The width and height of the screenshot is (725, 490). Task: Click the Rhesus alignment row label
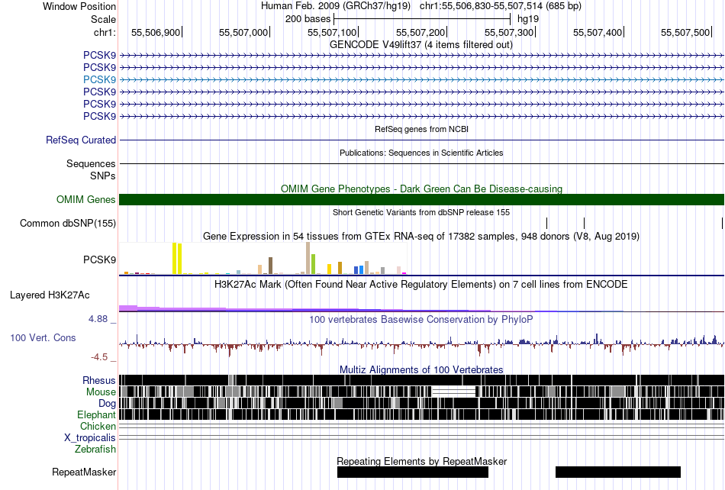tap(99, 380)
